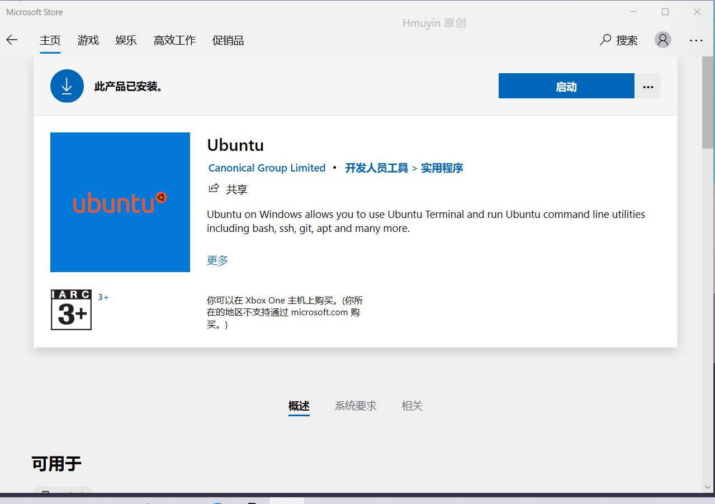Image resolution: width=715 pixels, height=504 pixels.
Task: Expand the description with 更多
Action: pos(217,260)
